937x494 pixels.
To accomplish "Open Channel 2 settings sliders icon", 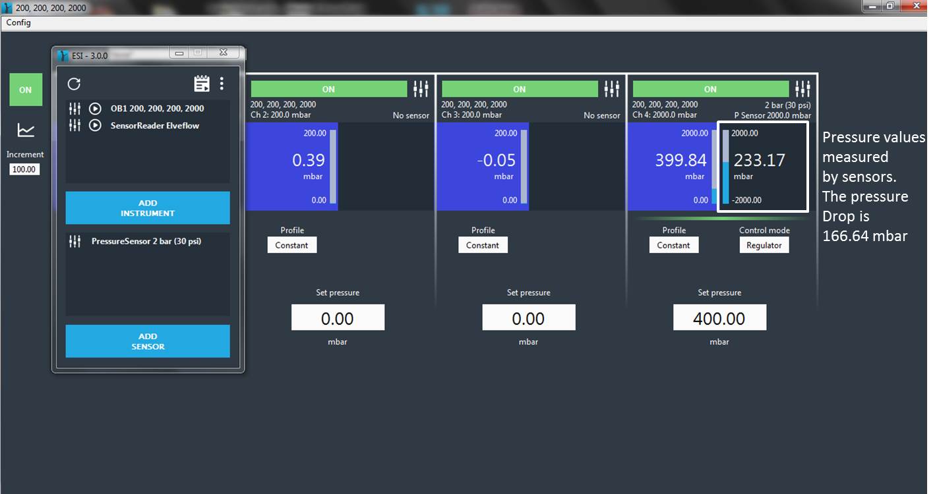I will point(421,89).
